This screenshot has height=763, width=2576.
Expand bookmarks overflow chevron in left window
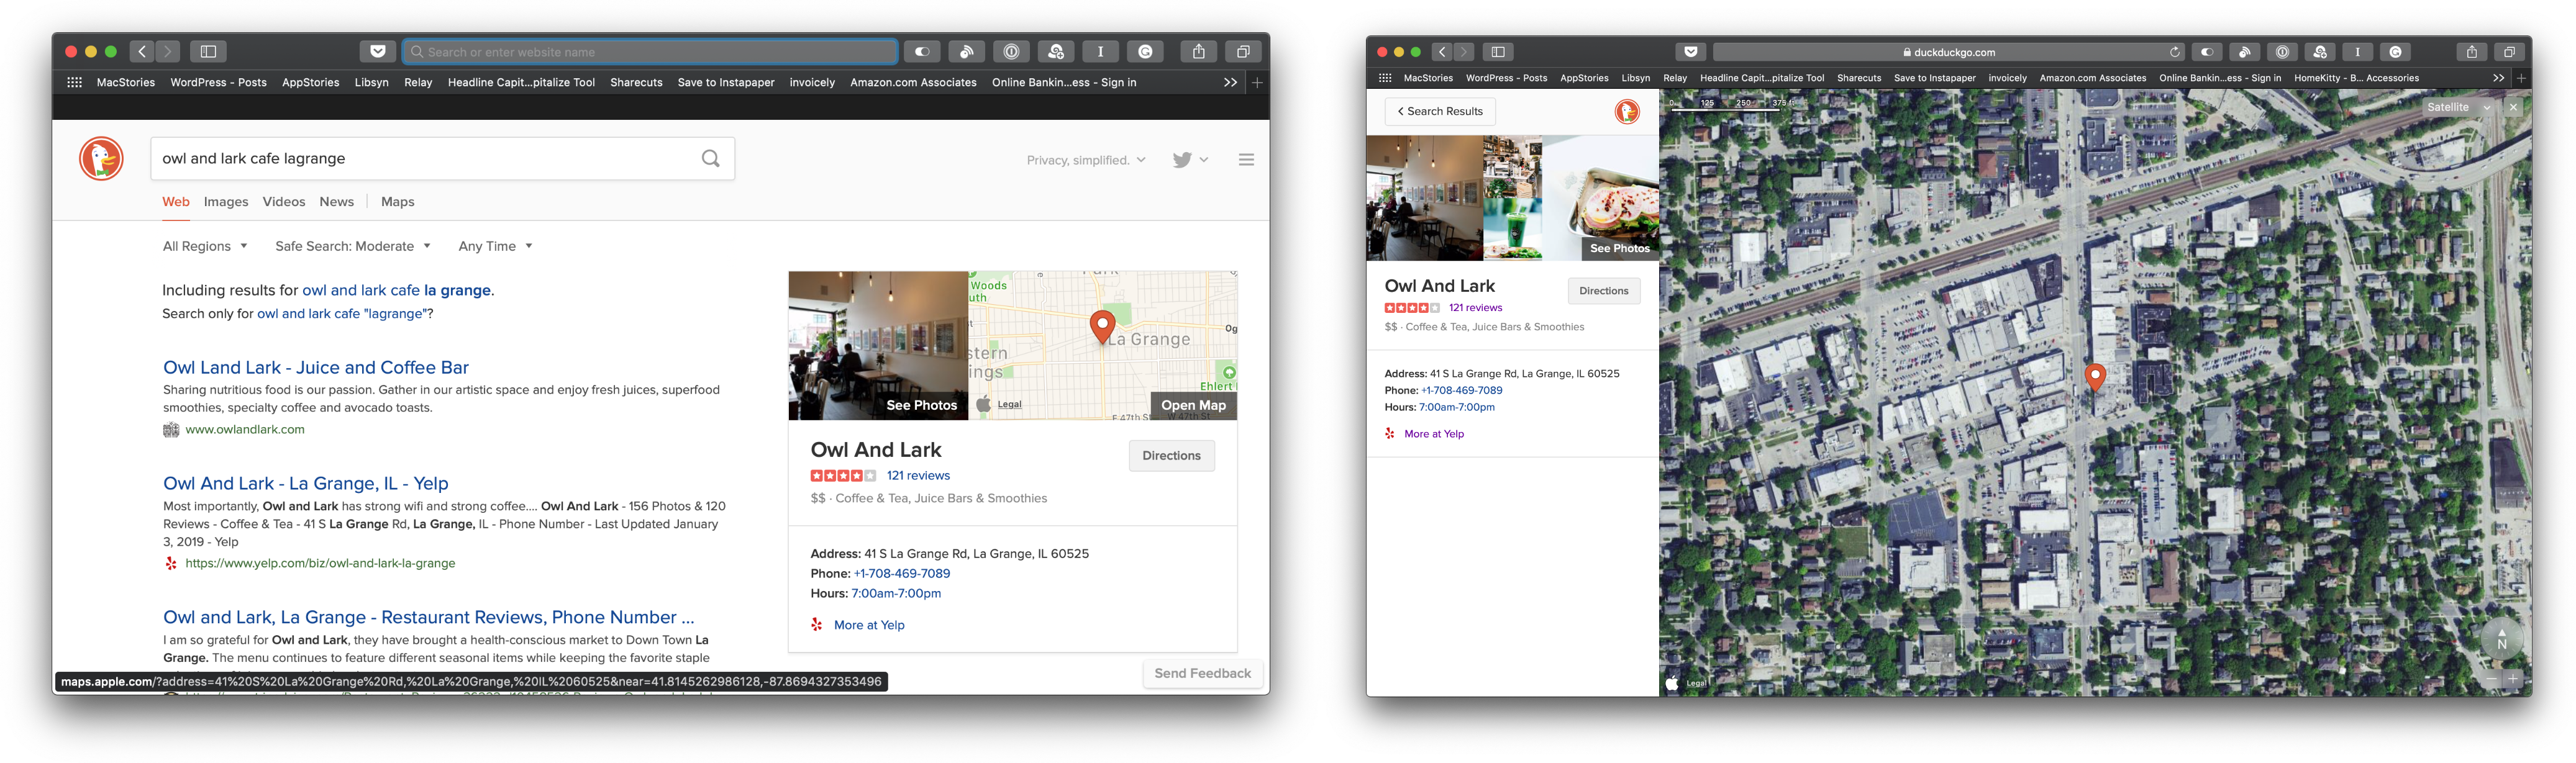click(x=1230, y=83)
